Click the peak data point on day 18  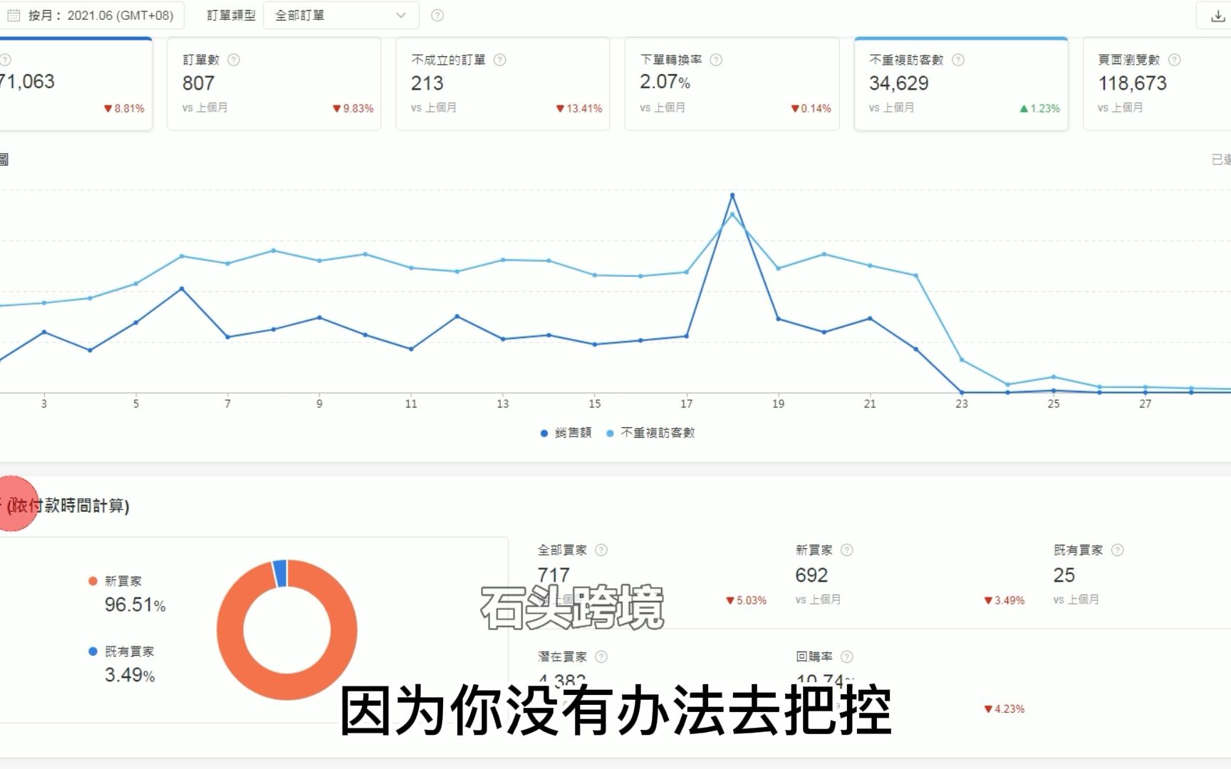point(732,195)
